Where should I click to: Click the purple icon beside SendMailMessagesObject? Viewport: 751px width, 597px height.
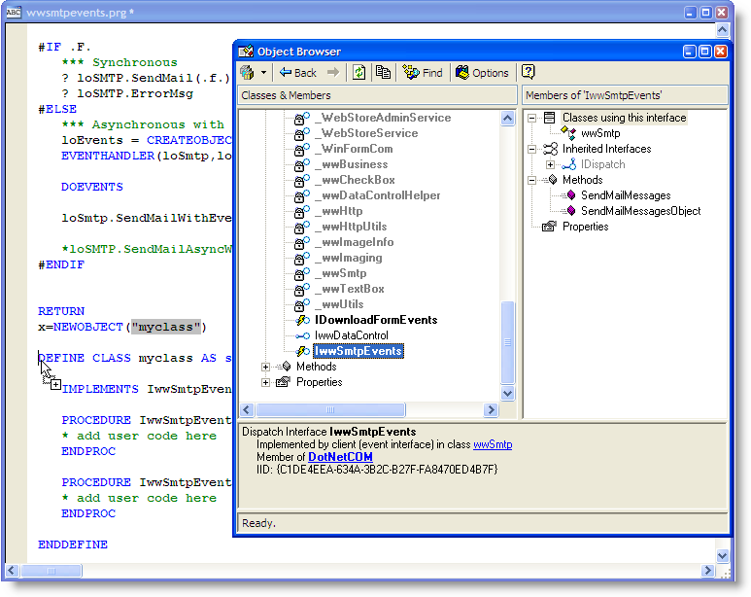tap(571, 211)
